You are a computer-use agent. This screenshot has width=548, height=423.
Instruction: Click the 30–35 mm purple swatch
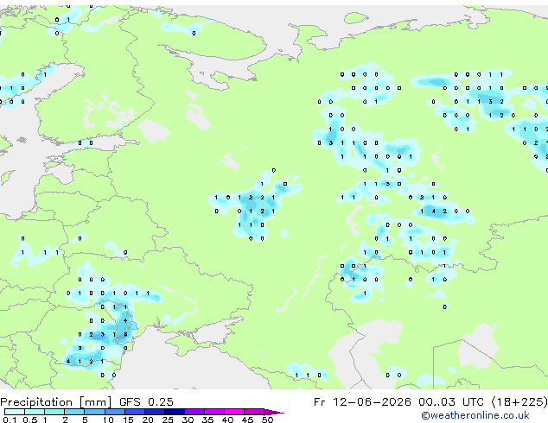[194, 412]
